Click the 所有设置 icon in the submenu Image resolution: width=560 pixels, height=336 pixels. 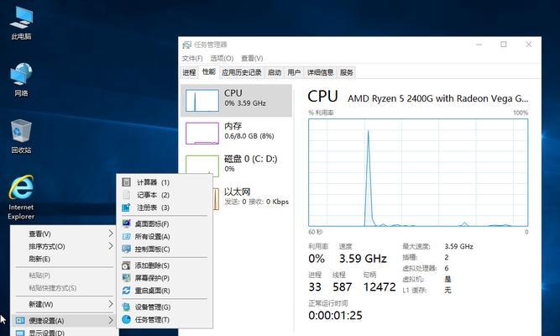point(126,237)
